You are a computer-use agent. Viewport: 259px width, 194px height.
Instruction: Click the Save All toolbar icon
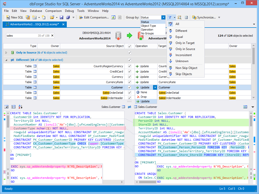pos(68,17)
